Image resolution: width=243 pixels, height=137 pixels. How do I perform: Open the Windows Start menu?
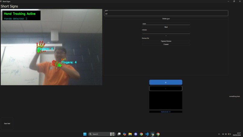click(x=85, y=134)
